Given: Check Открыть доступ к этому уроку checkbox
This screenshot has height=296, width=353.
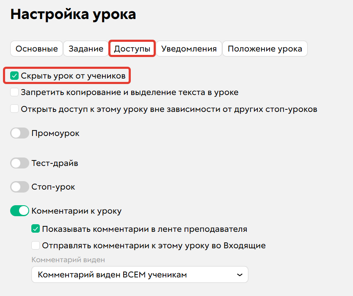Looking at the screenshot, I should coord(14,109).
